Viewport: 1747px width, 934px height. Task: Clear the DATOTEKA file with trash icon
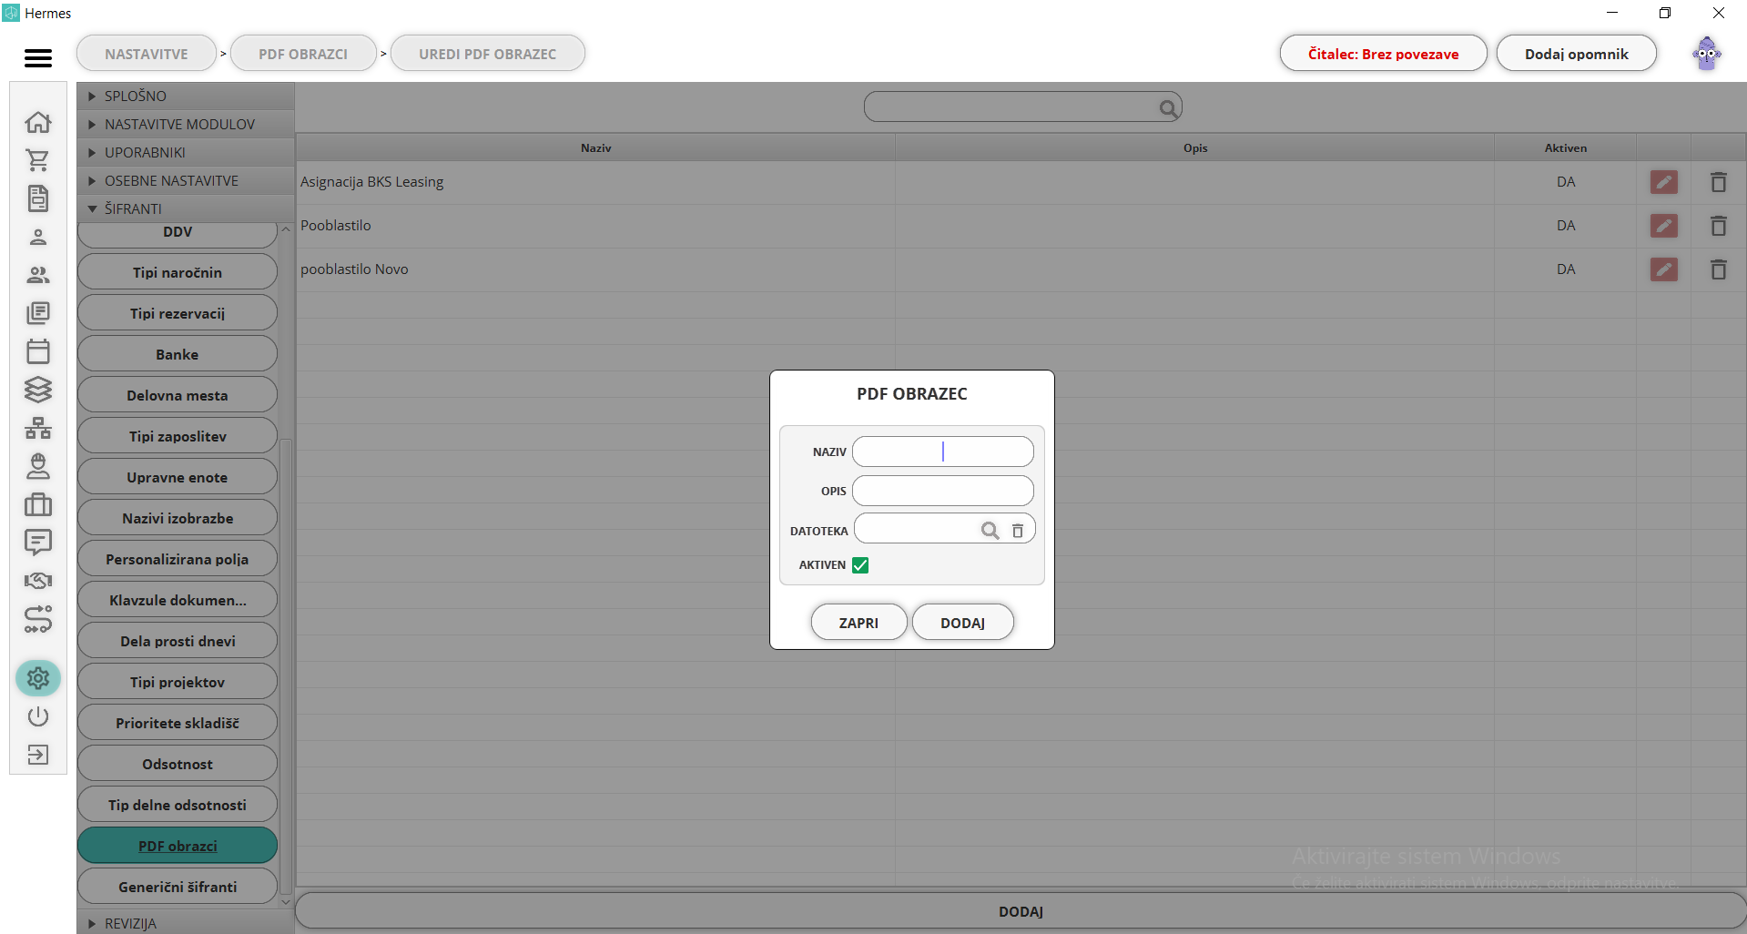click(x=1018, y=530)
